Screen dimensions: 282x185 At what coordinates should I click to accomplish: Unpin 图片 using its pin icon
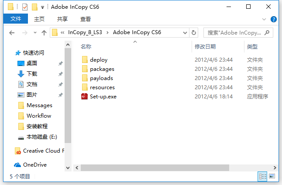pyautogui.click(x=61, y=95)
